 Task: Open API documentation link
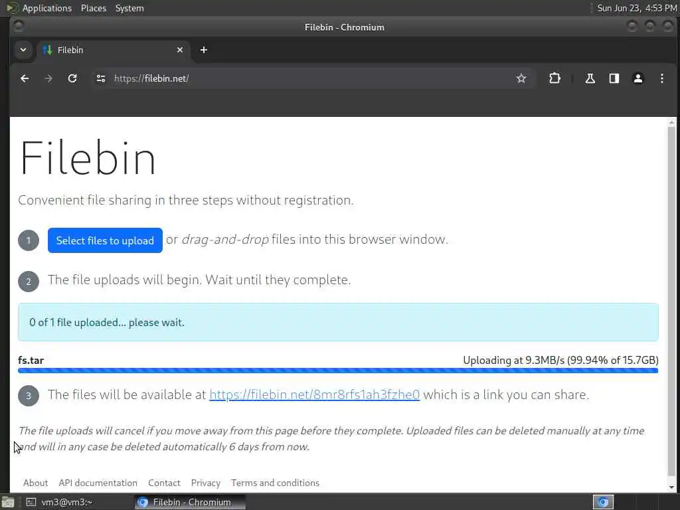[98, 483]
